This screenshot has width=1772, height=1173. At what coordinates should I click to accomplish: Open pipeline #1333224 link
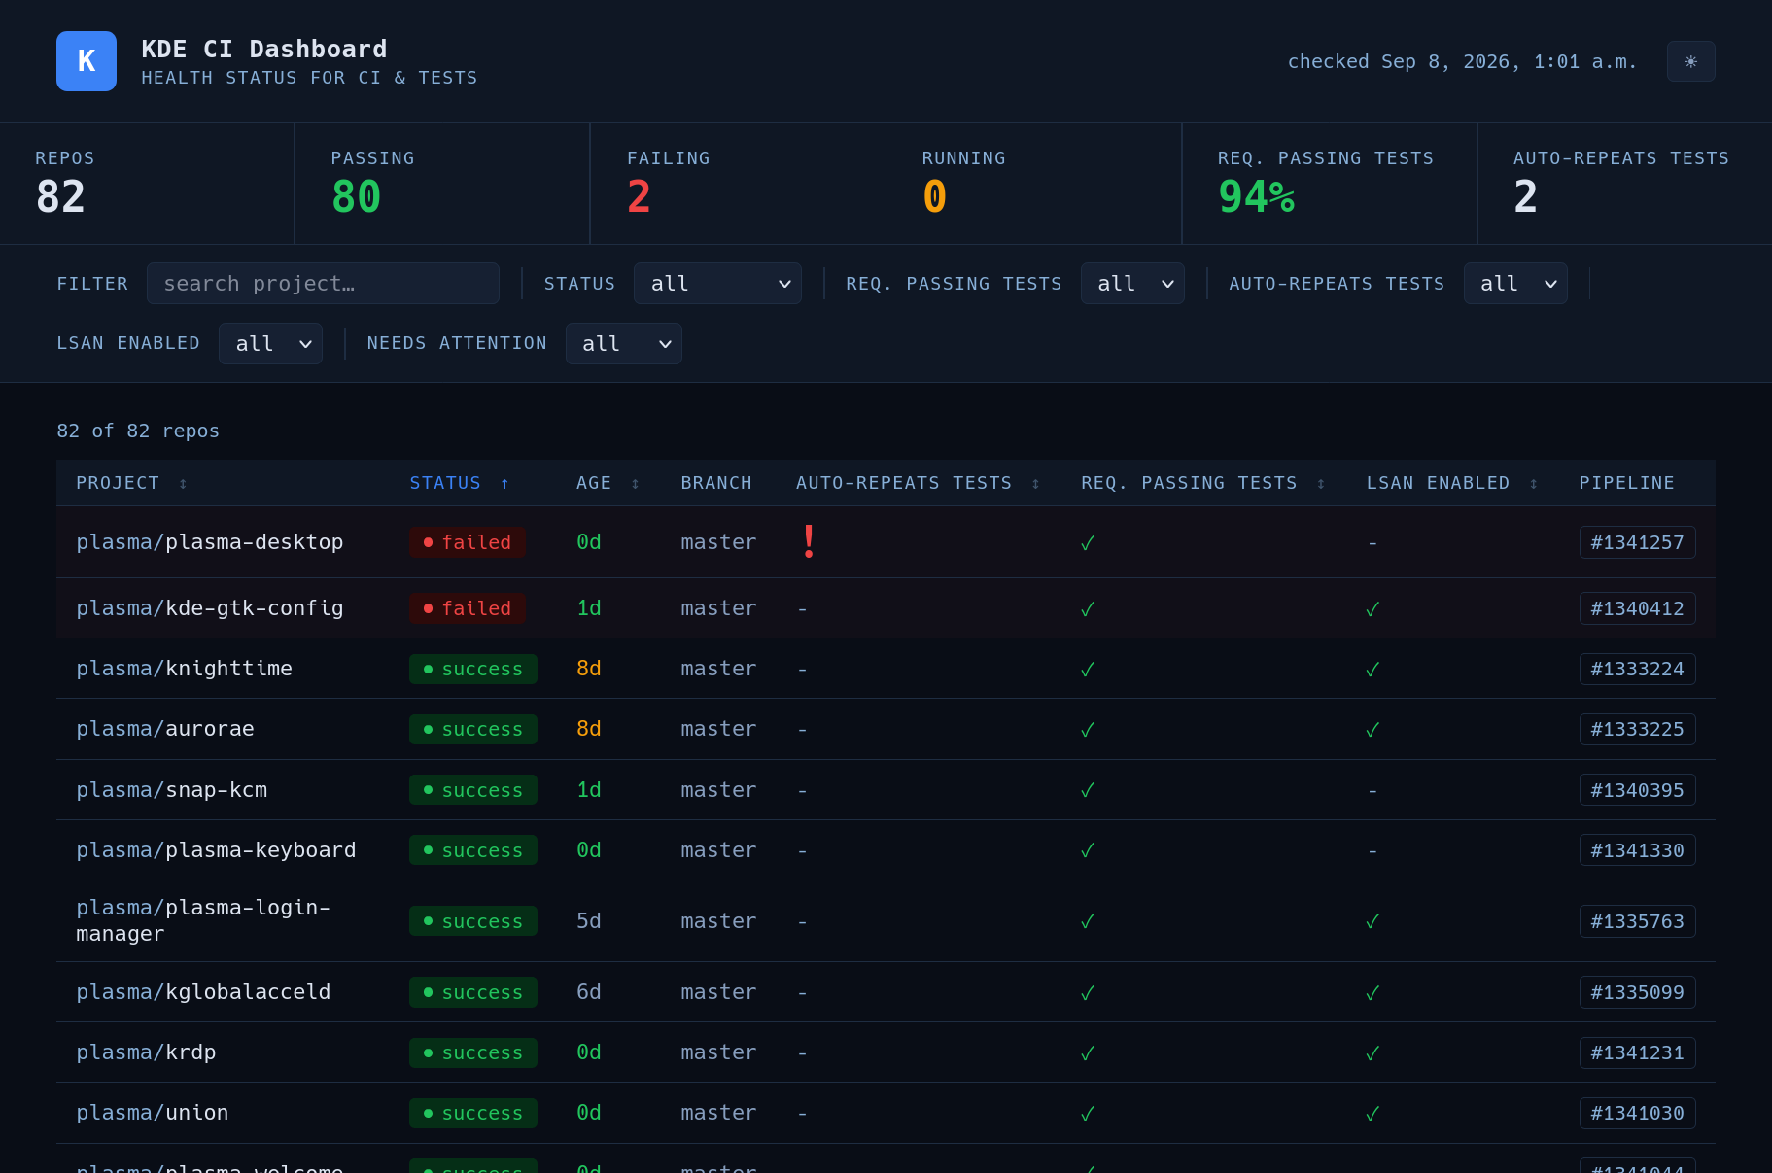[1637, 669]
